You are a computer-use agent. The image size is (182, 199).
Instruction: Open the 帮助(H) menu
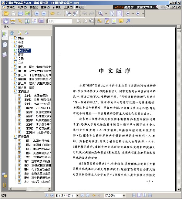point(80,7)
